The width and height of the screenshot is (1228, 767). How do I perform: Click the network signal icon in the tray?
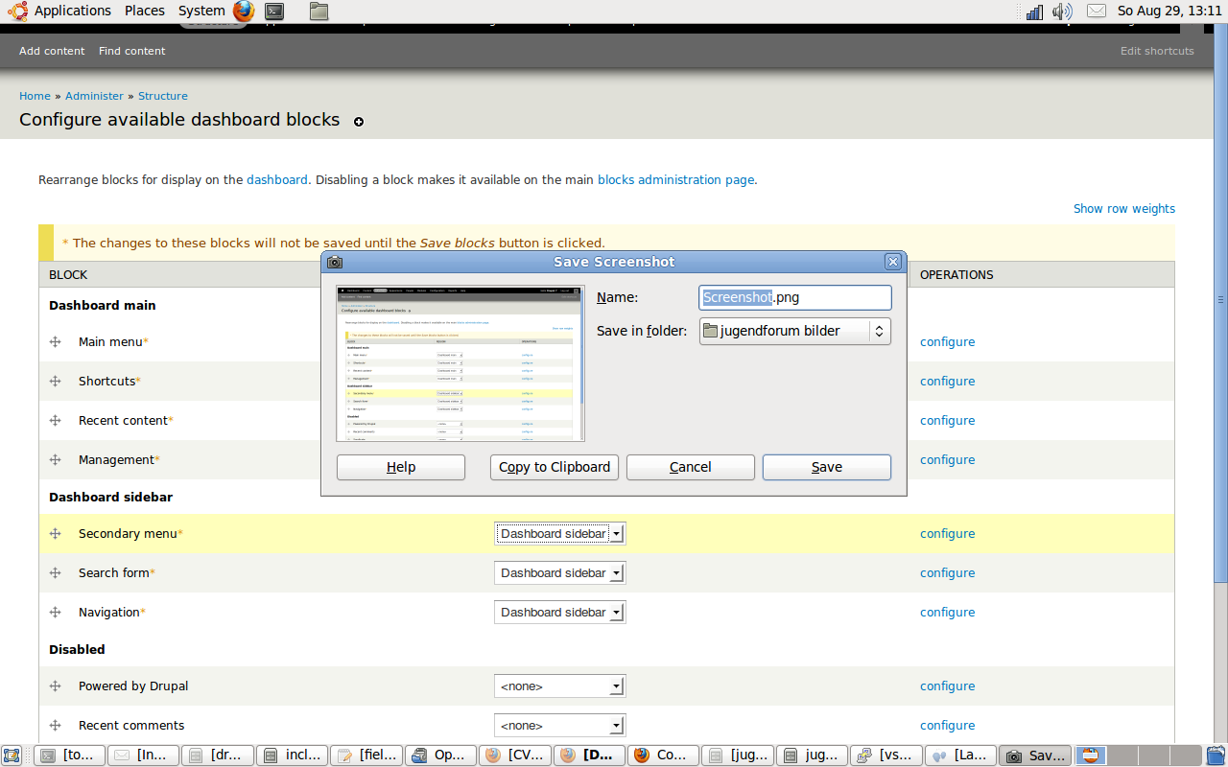(x=1034, y=12)
